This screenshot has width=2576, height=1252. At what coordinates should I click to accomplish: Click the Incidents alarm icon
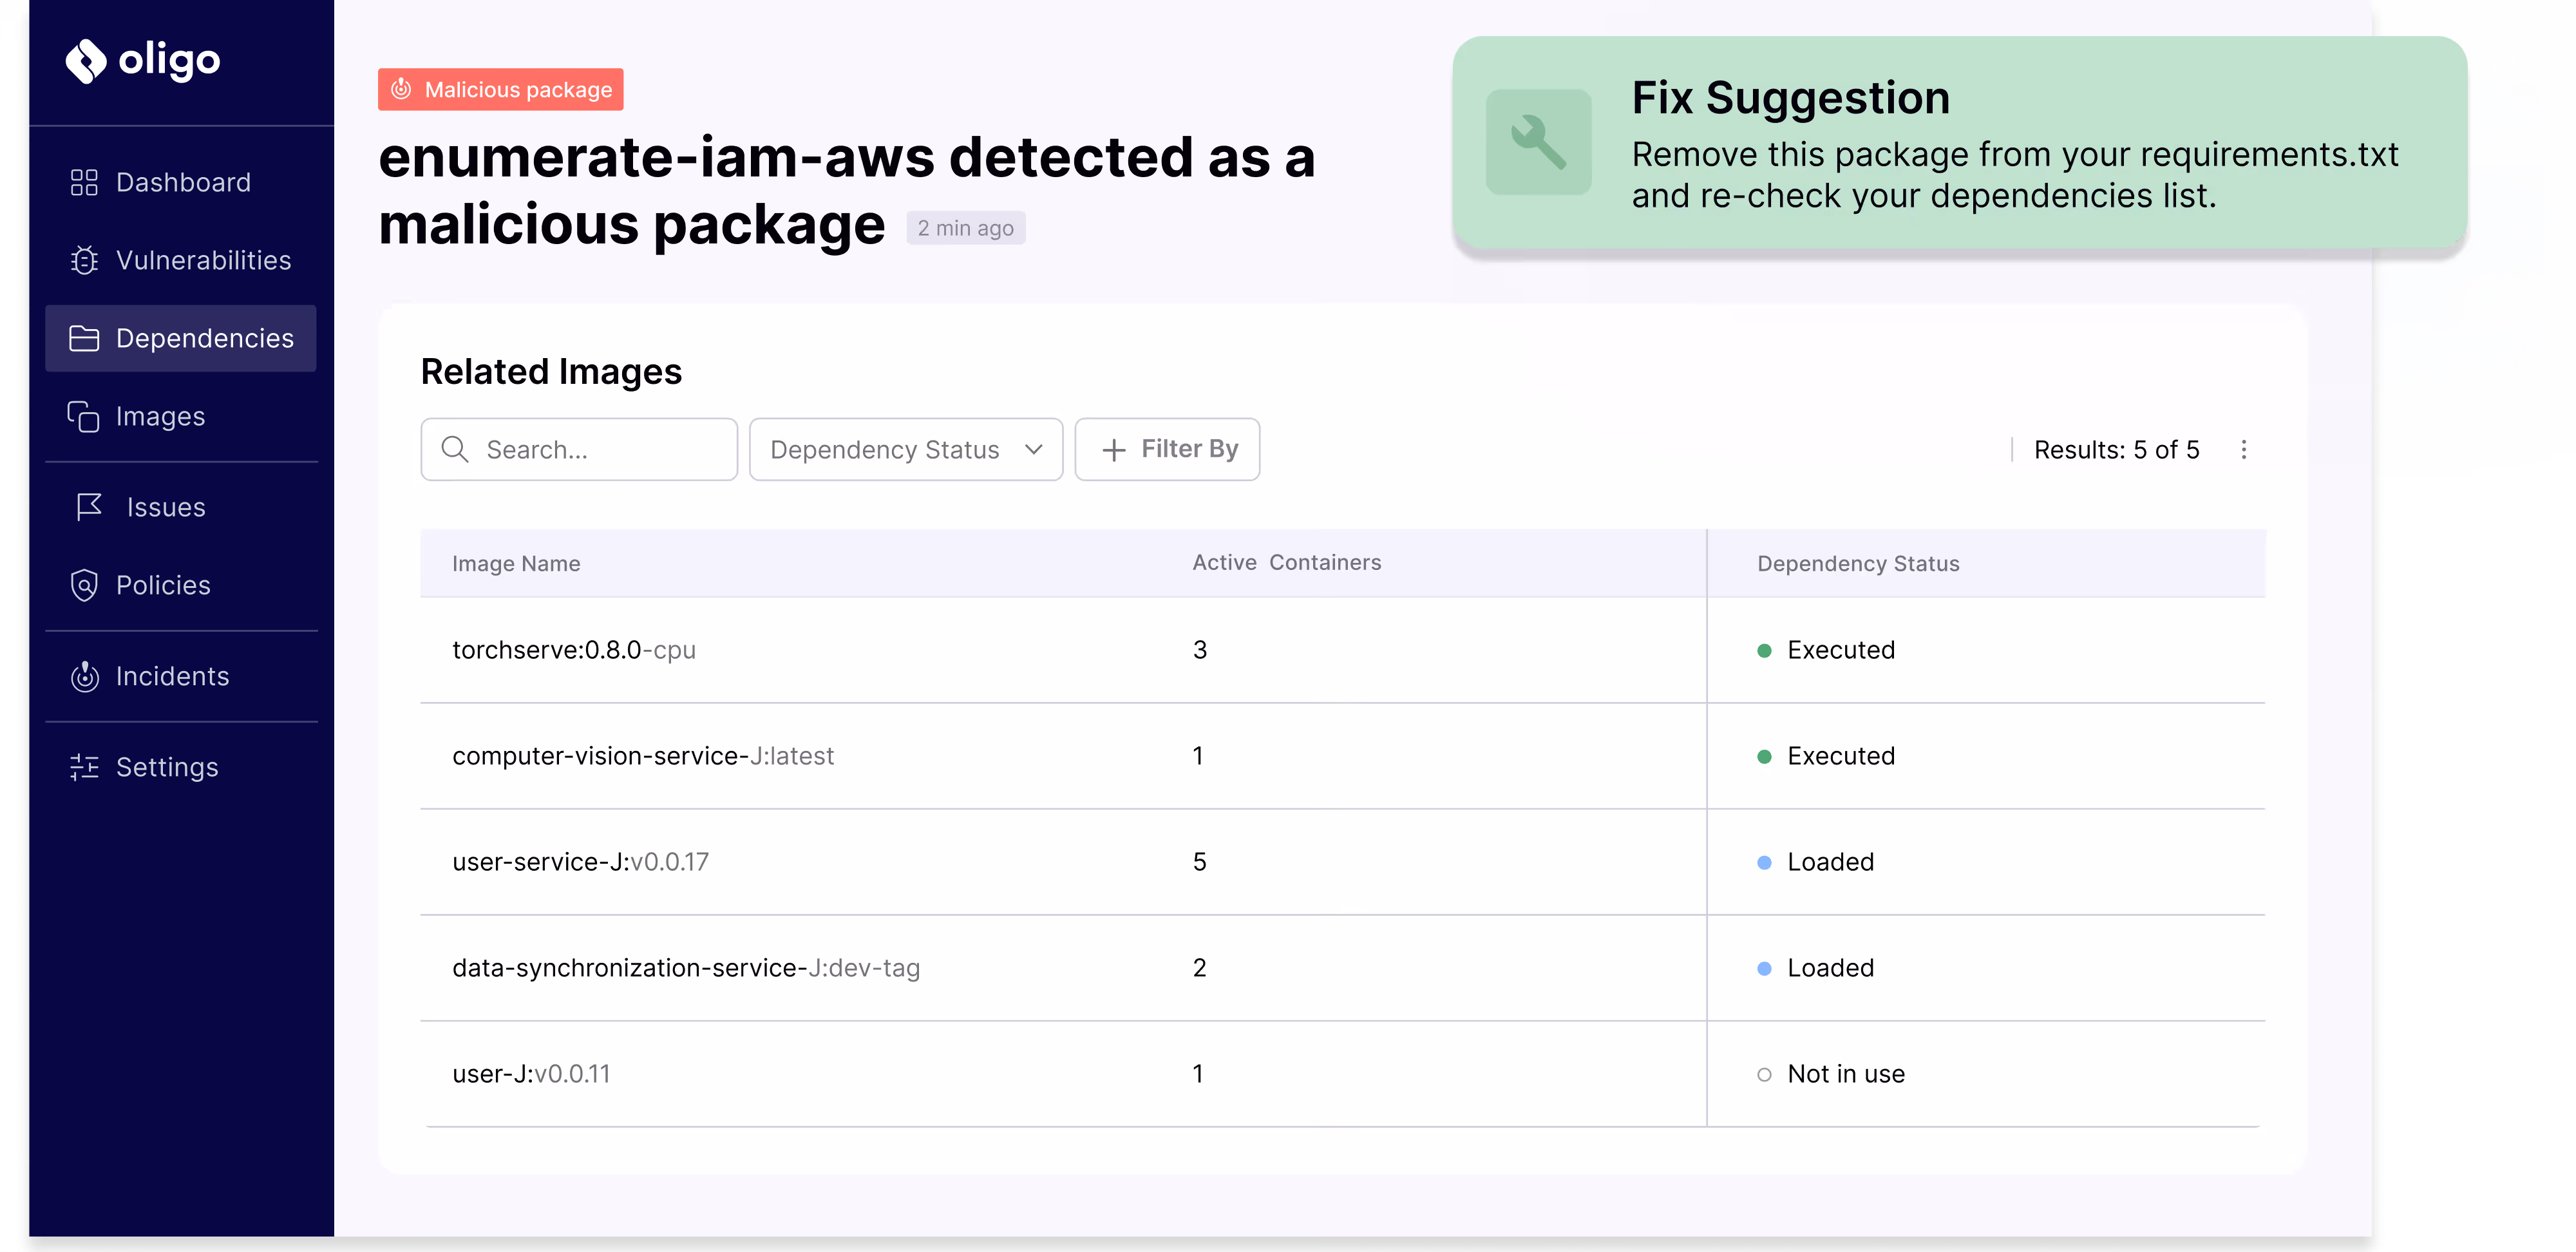click(x=84, y=676)
